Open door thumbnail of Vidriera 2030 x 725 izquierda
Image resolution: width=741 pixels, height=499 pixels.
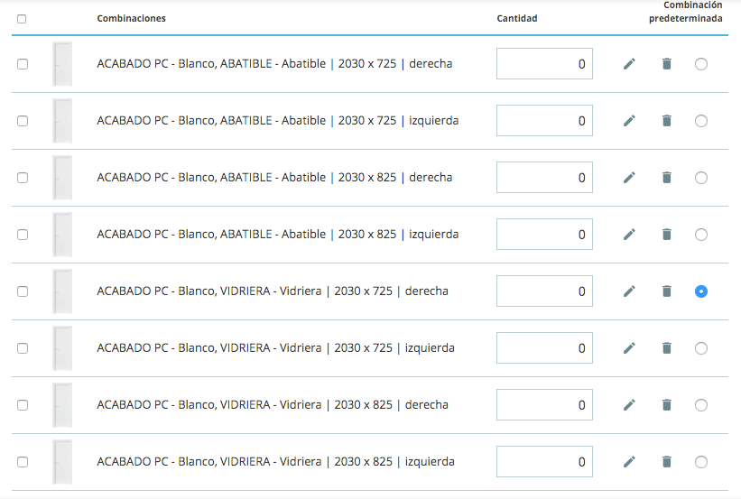[x=62, y=347]
